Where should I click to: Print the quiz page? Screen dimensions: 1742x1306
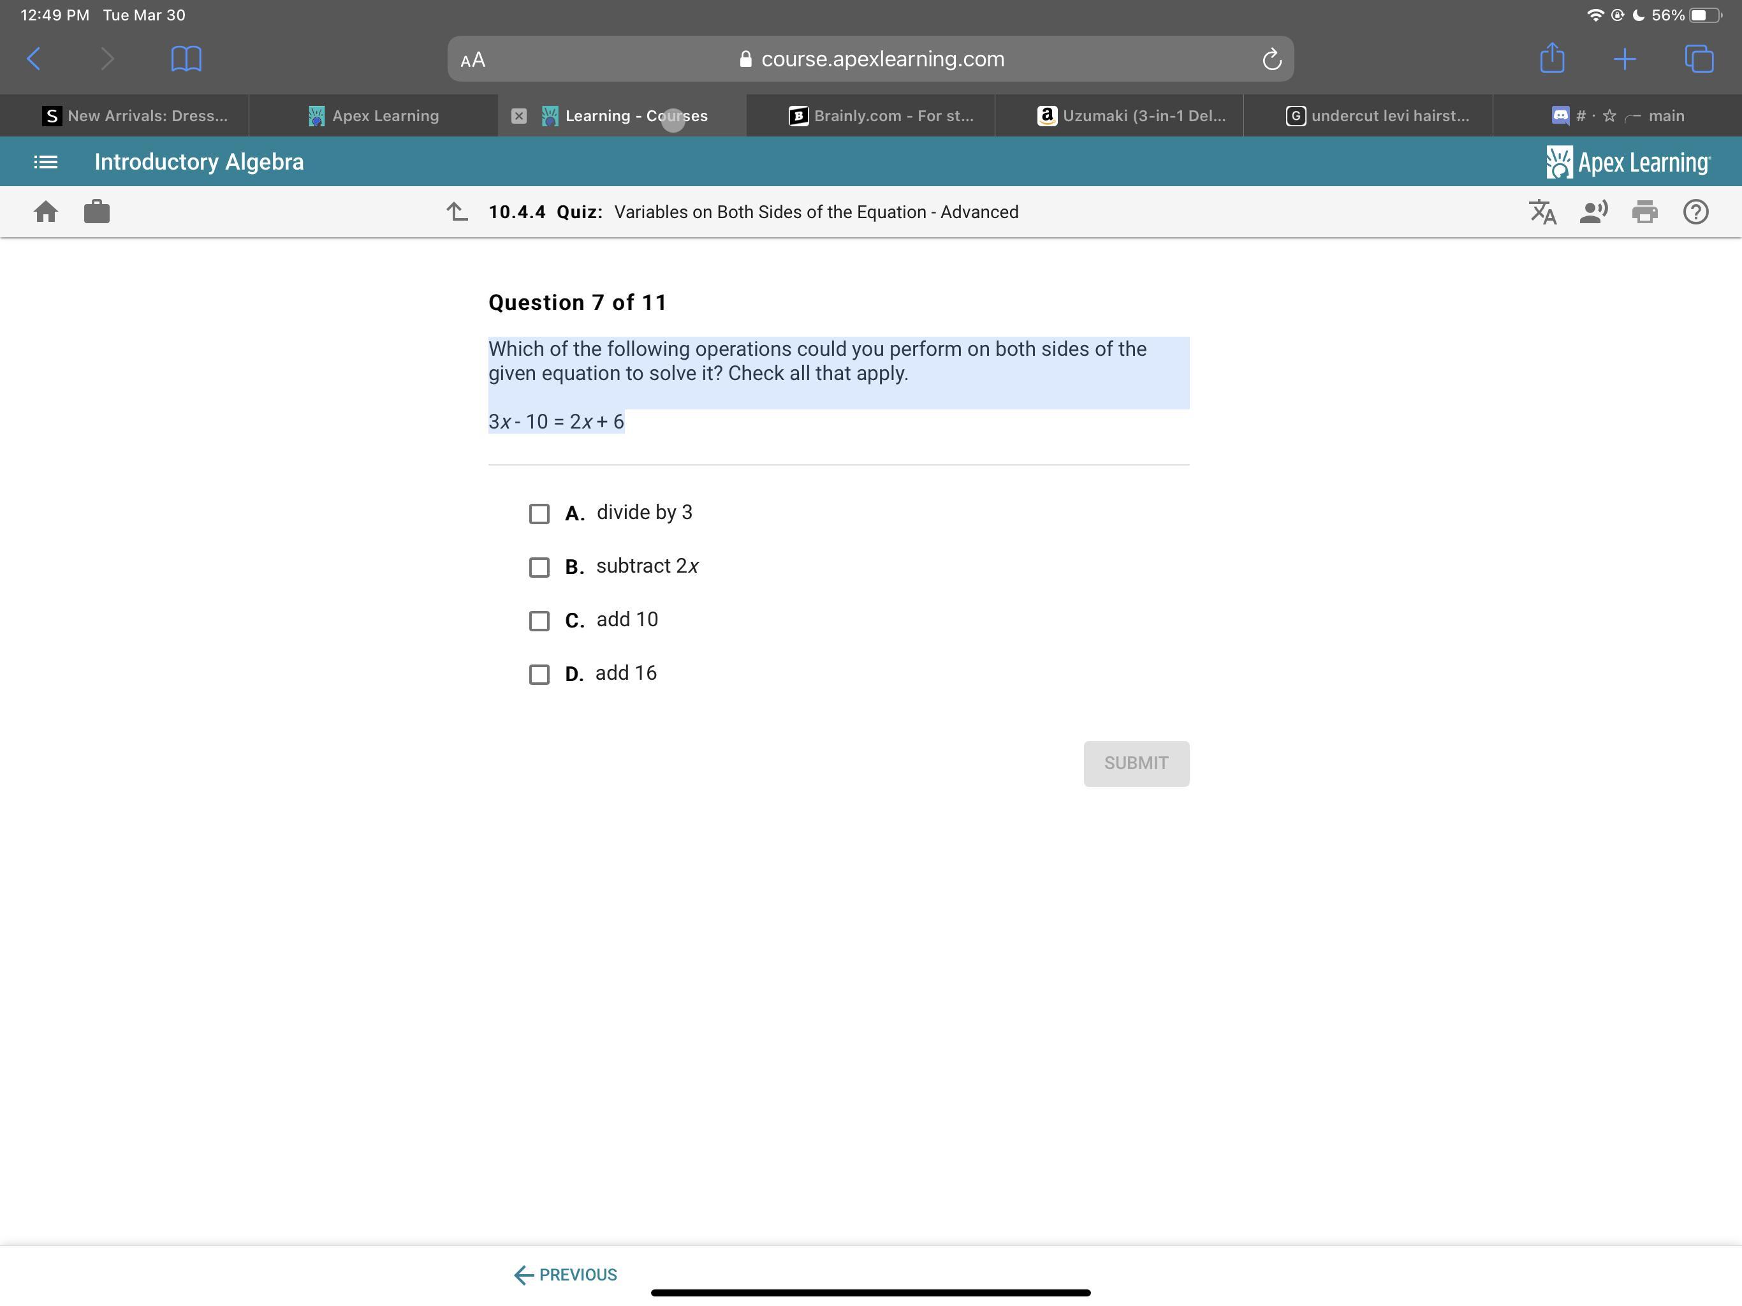pos(1644,212)
